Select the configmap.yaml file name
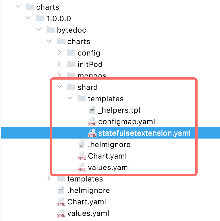This screenshot has width=220, height=221. click(127, 122)
